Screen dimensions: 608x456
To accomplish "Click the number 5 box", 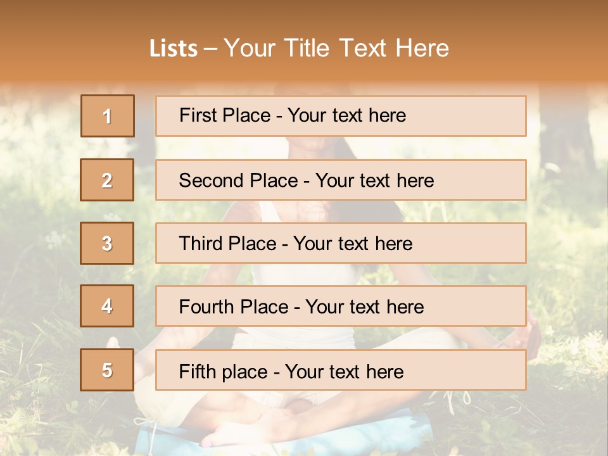I will click(107, 370).
